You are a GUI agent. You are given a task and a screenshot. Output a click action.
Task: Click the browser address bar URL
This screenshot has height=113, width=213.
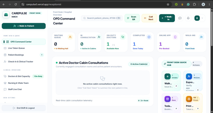coord(44,4)
